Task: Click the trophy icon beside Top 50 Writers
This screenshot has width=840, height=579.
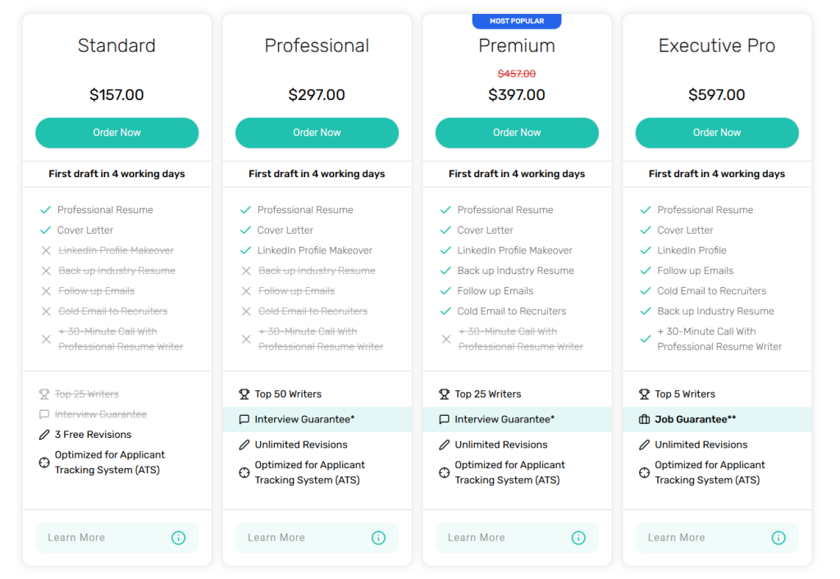Action: point(244,394)
